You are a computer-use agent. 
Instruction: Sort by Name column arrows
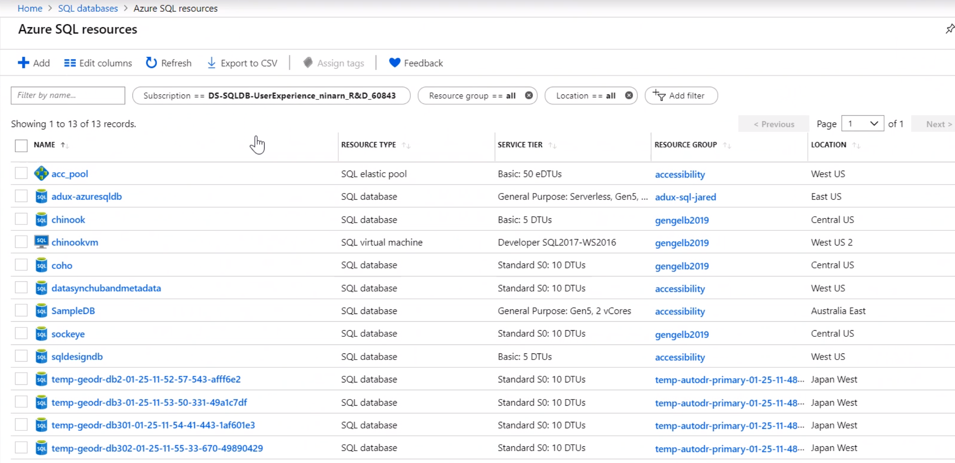click(64, 145)
